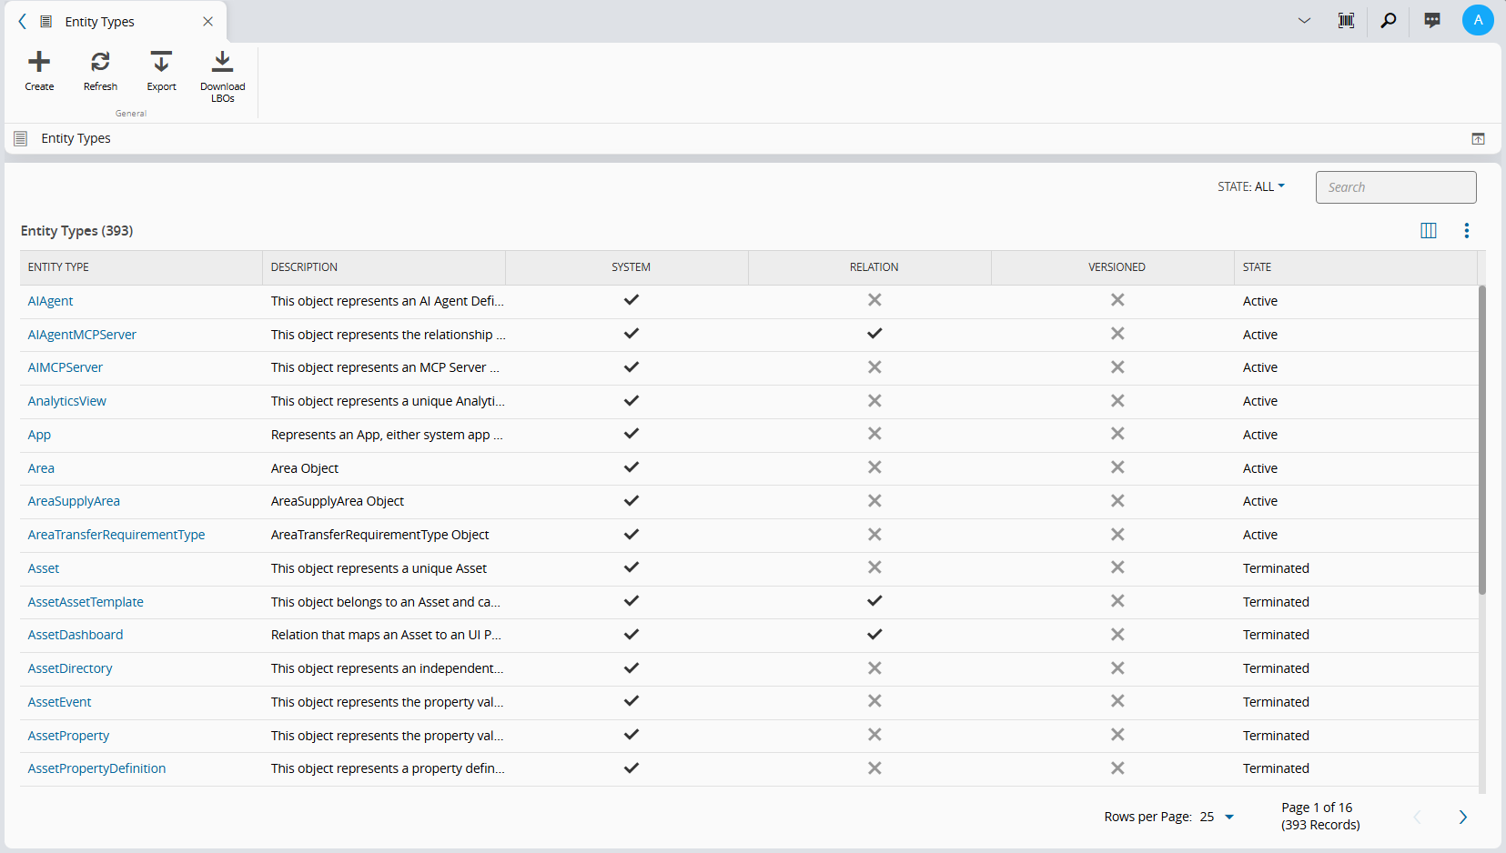Sort by the VERSIONED column header
1506x853 pixels.
pyautogui.click(x=1113, y=267)
